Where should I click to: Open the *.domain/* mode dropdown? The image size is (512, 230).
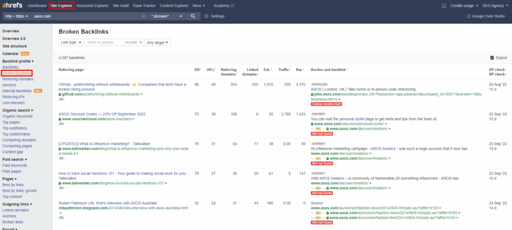[166, 16]
